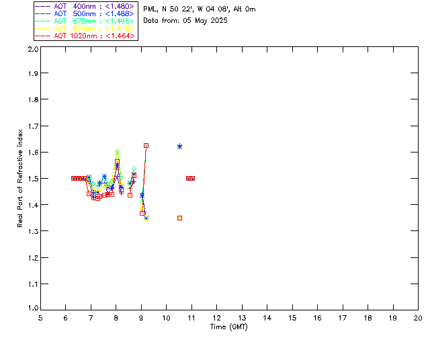Image resolution: width=430 pixels, height=344 pixels.
Task: Click the x-axis tick label 11
Action: coord(191,318)
